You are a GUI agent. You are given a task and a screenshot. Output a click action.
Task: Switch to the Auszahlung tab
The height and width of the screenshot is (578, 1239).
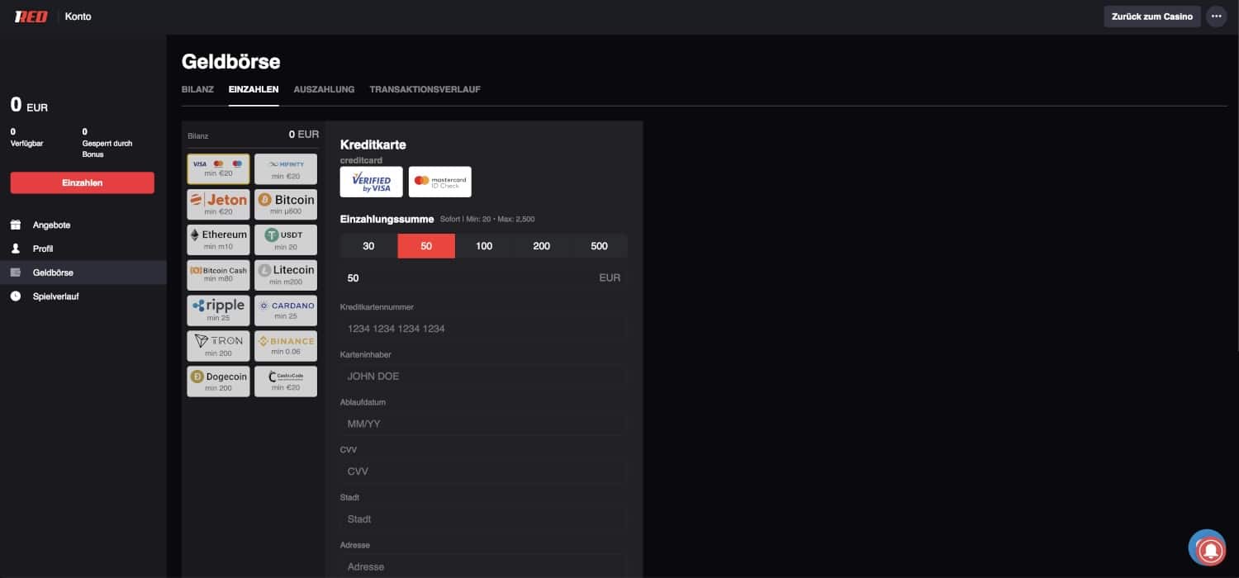point(324,89)
